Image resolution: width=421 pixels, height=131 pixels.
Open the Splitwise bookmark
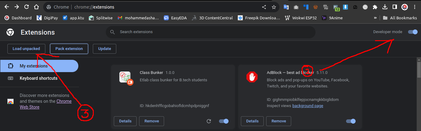click(100, 18)
